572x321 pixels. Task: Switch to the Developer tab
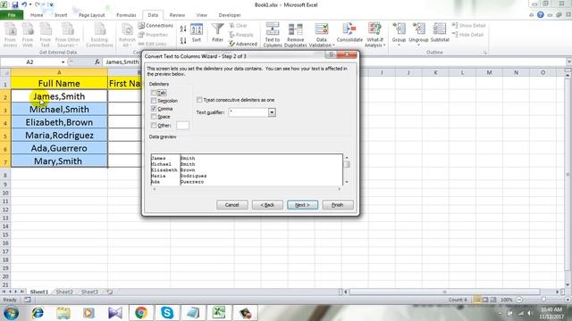(230, 15)
